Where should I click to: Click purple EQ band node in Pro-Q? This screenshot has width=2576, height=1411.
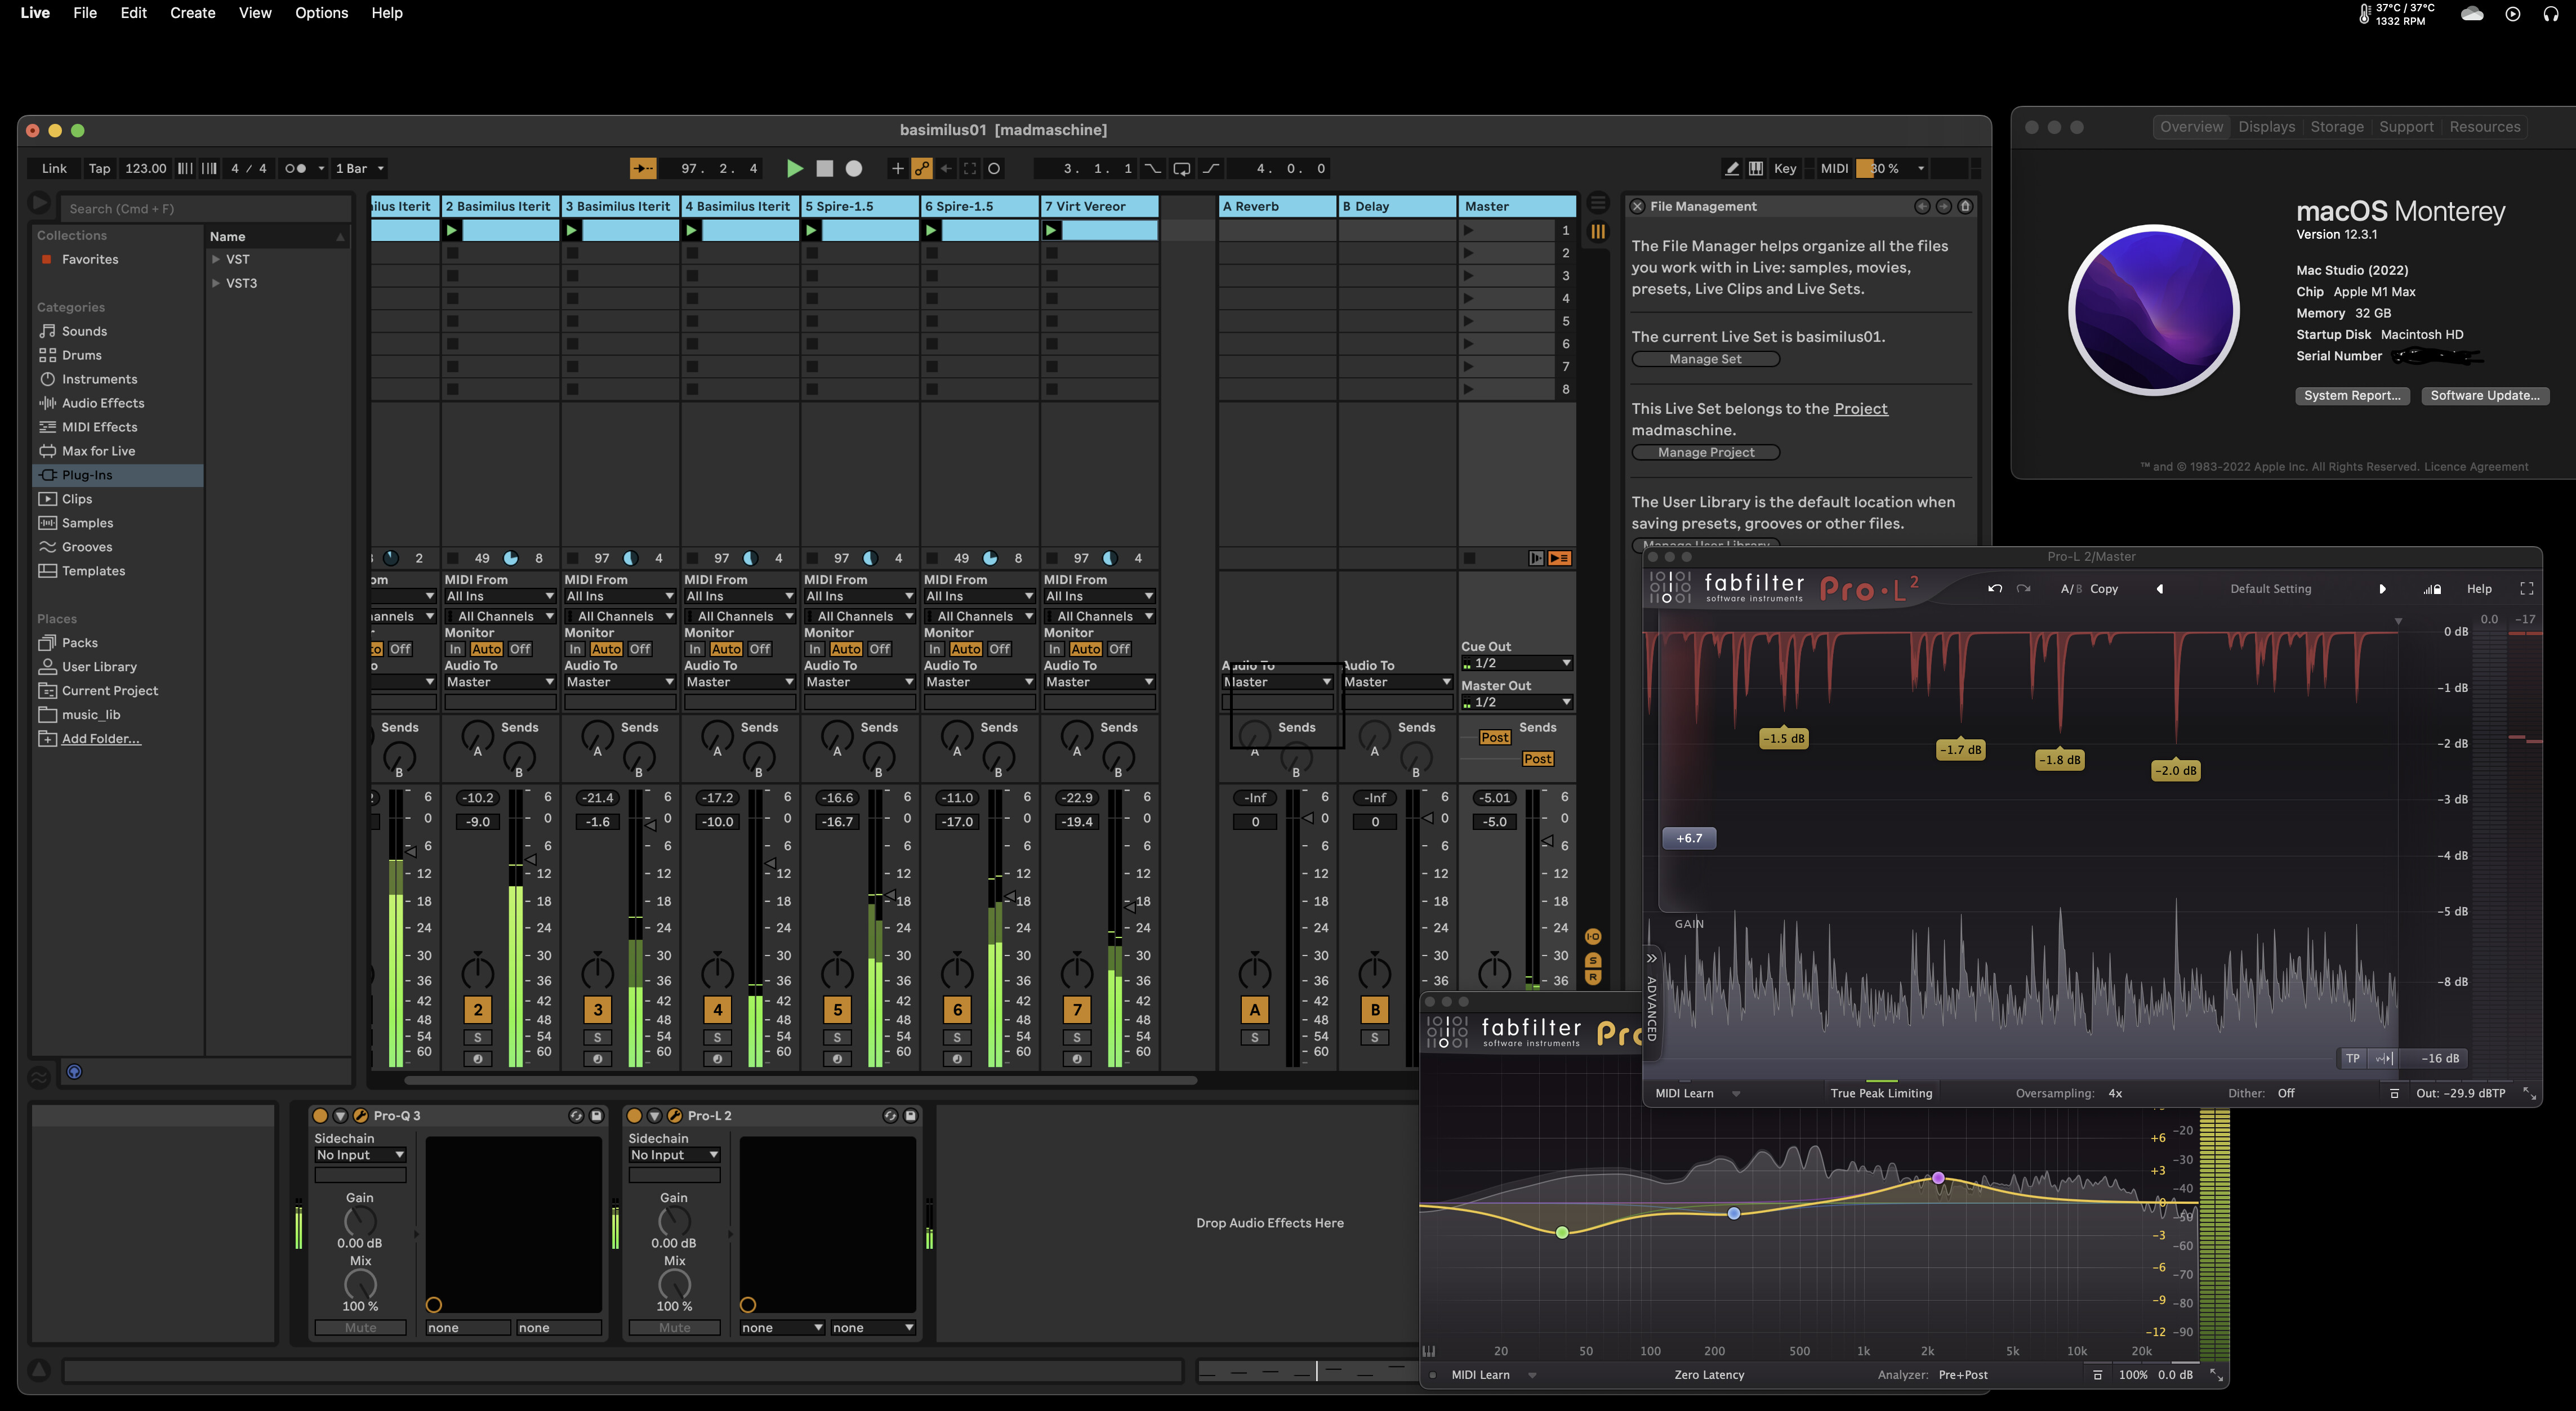point(1938,1178)
